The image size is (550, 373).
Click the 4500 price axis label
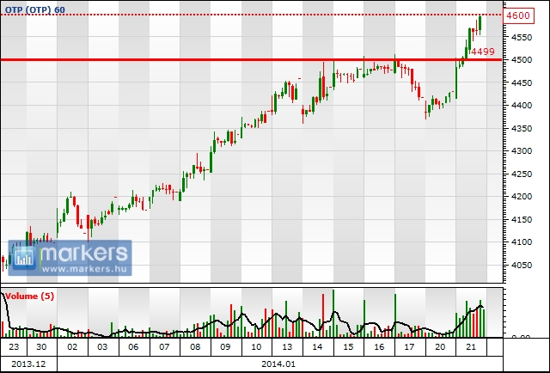click(522, 60)
